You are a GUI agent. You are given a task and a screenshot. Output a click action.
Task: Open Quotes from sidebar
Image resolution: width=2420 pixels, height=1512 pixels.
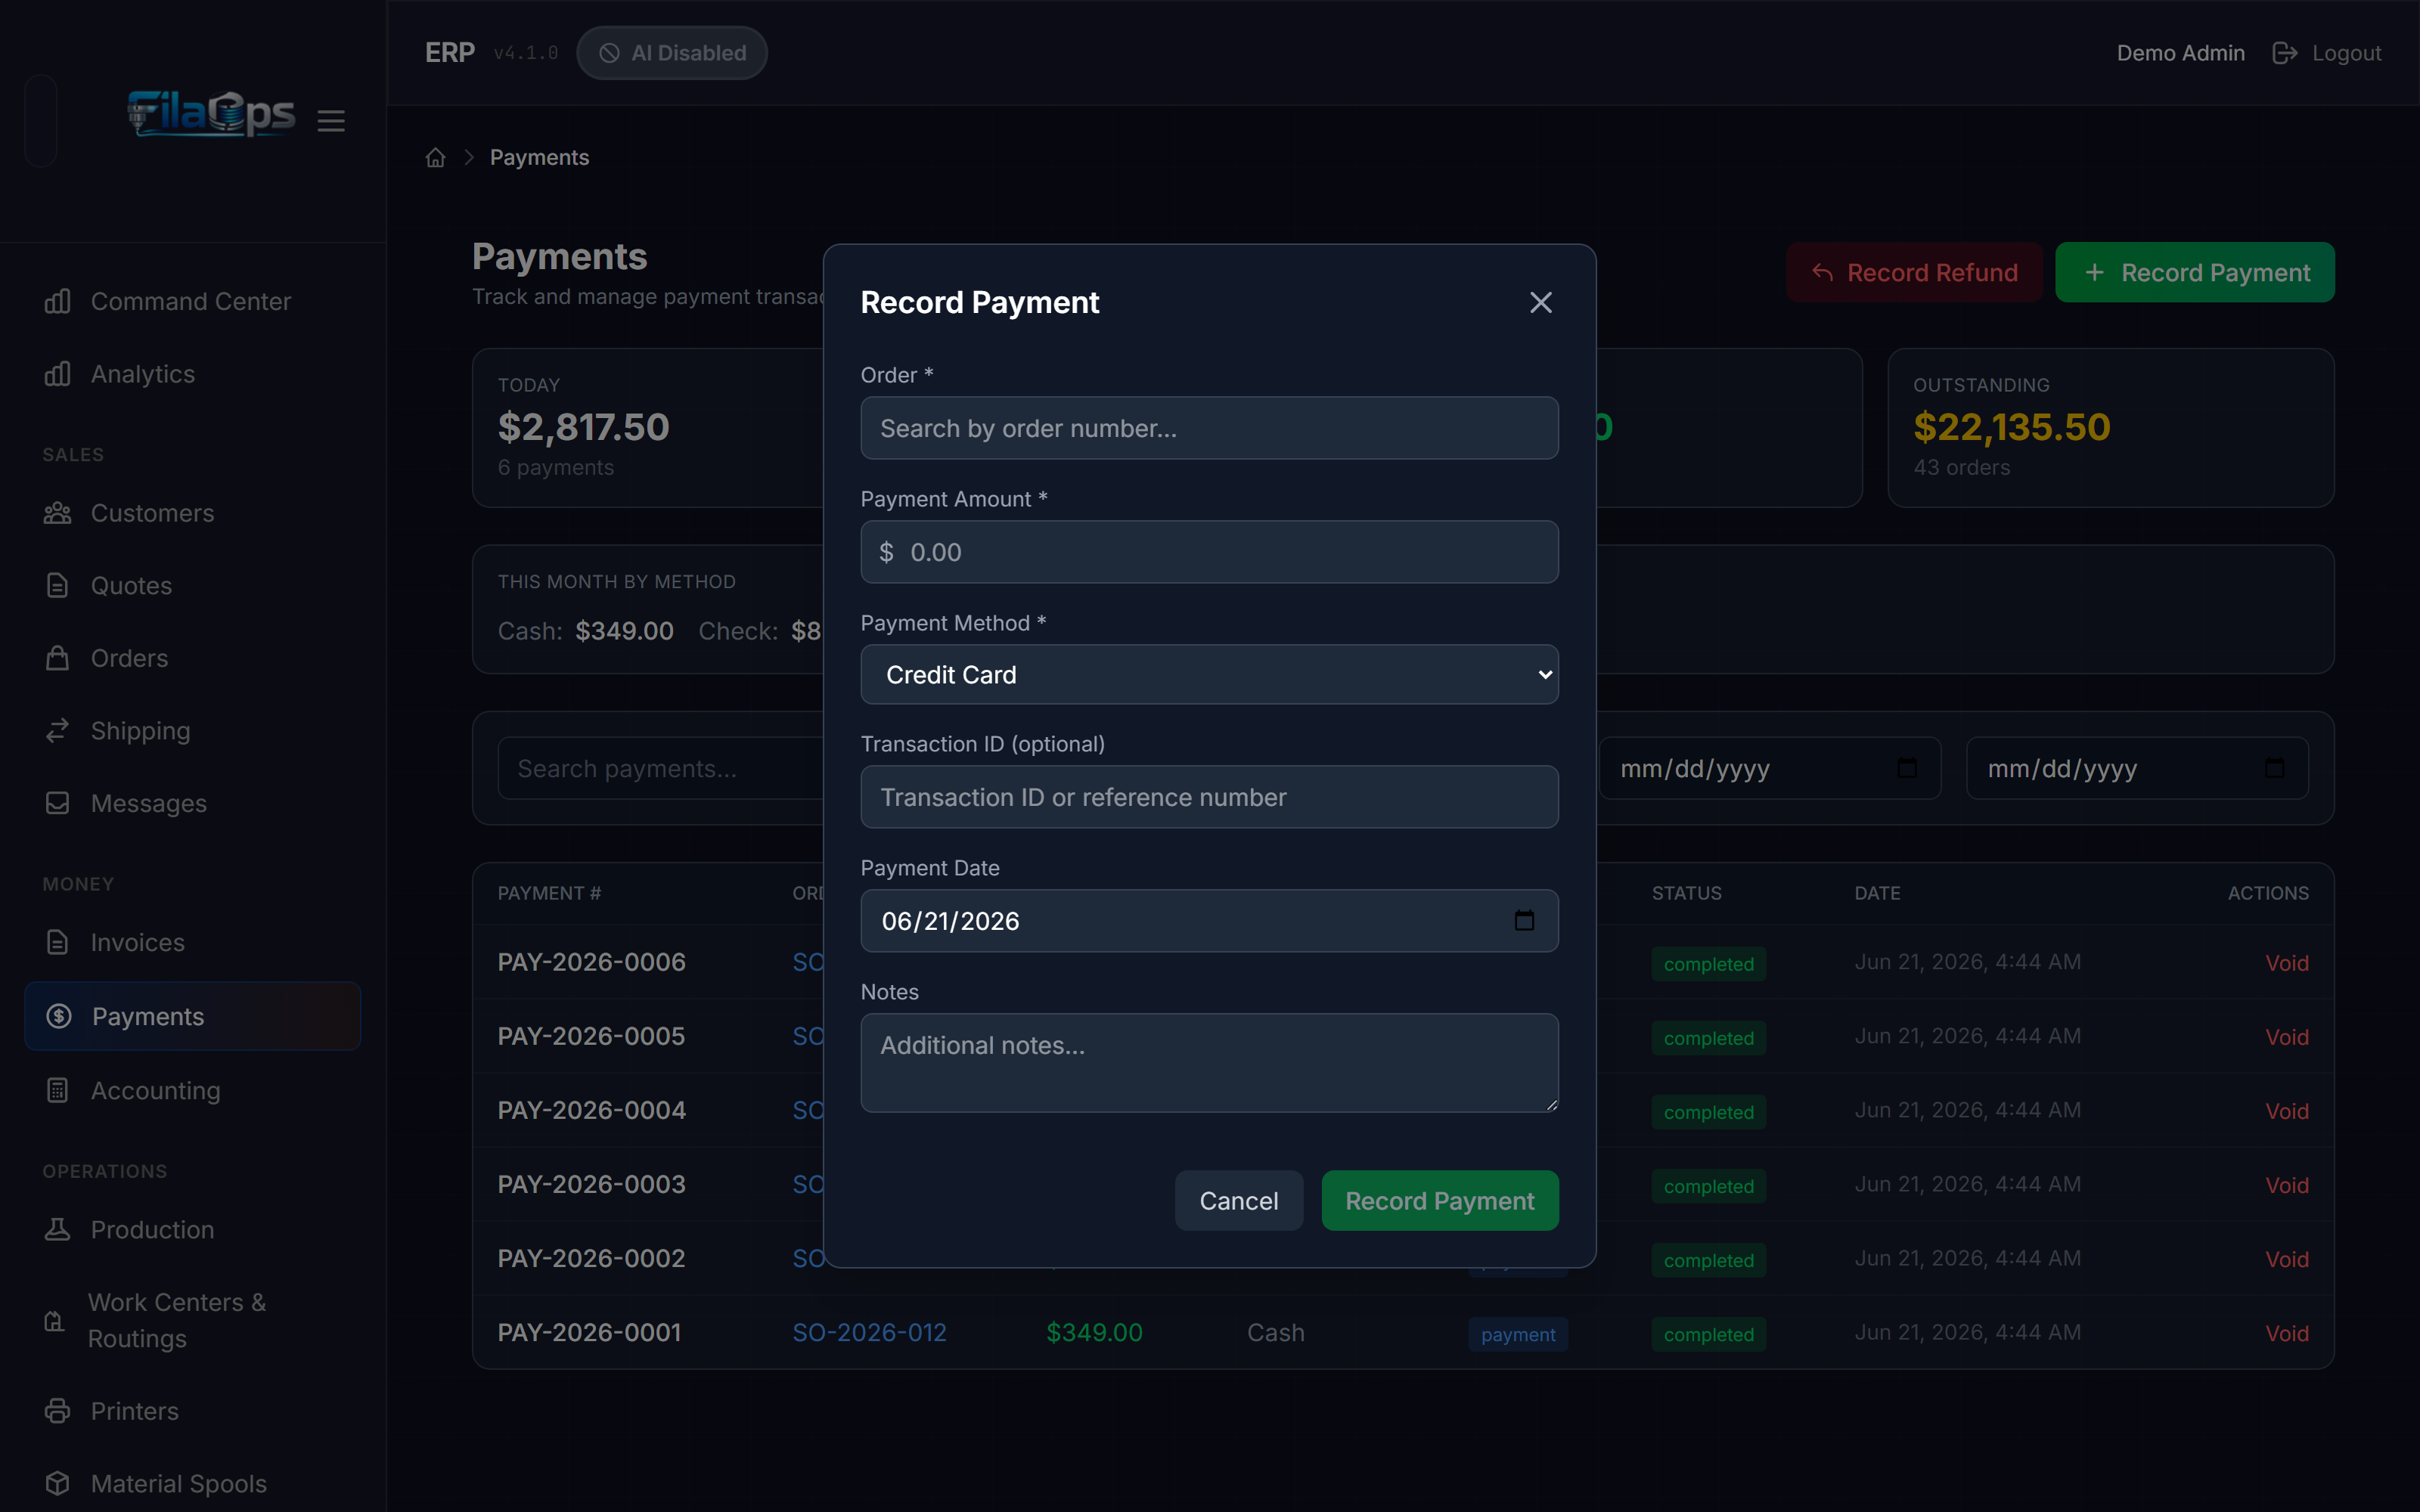192,586
